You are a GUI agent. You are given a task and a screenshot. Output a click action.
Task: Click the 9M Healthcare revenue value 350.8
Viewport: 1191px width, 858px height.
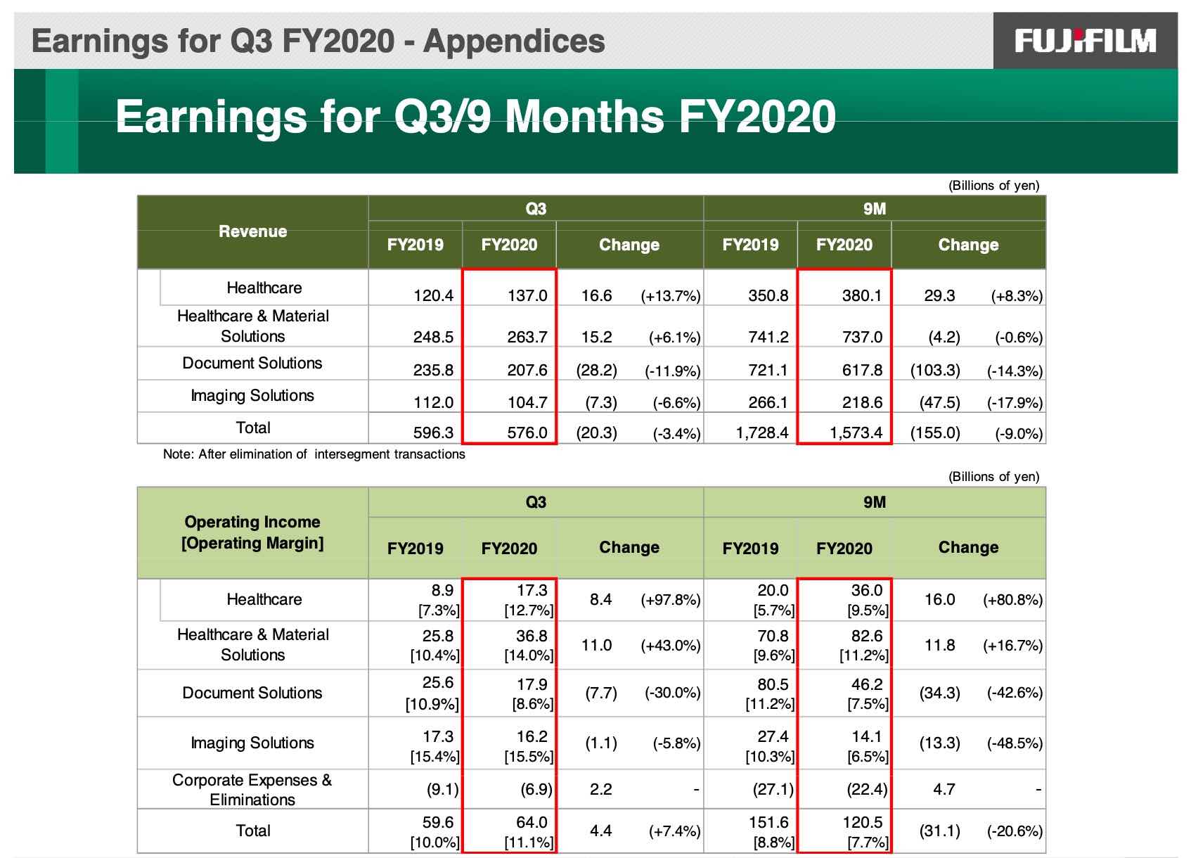pyautogui.click(x=768, y=295)
